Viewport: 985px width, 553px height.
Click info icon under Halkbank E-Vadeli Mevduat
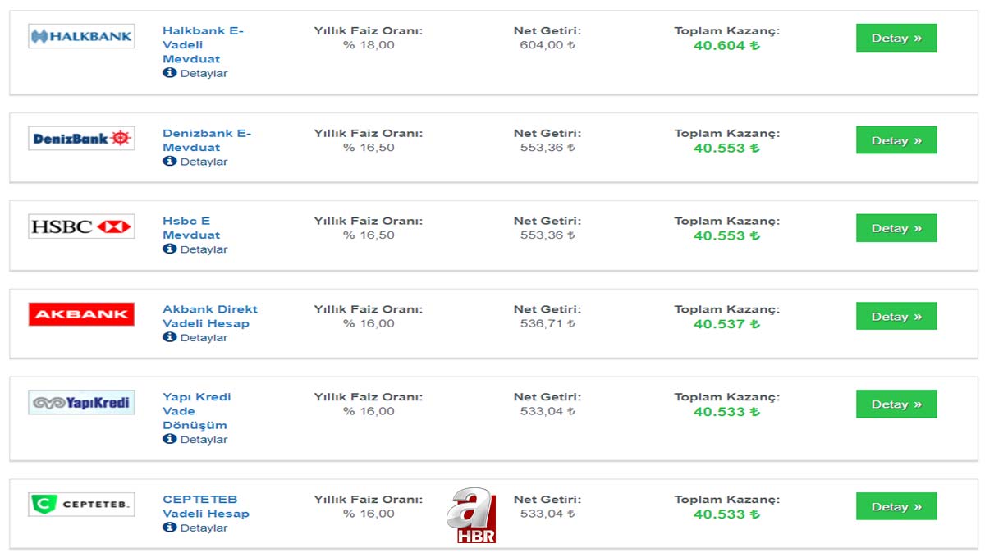click(x=170, y=73)
